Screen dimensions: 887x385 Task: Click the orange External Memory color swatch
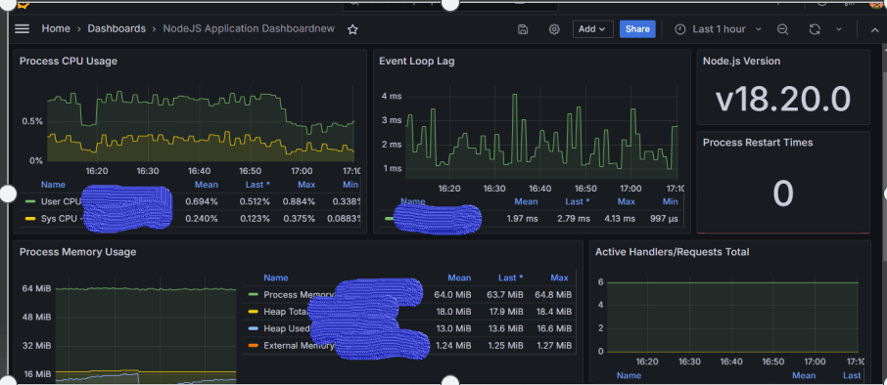pyautogui.click(x=254, y=346)
